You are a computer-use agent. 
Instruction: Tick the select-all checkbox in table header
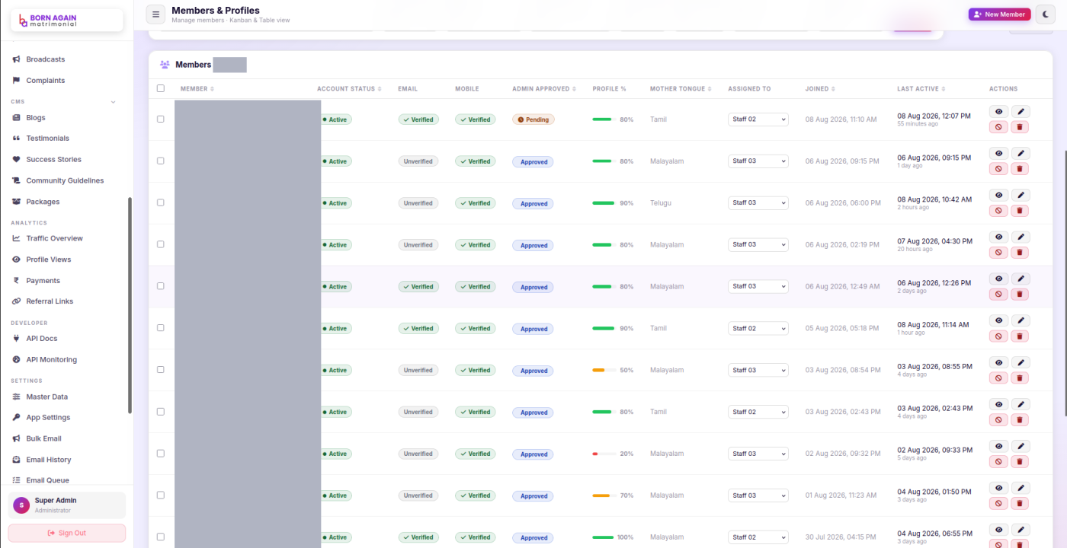pos(161,88)
